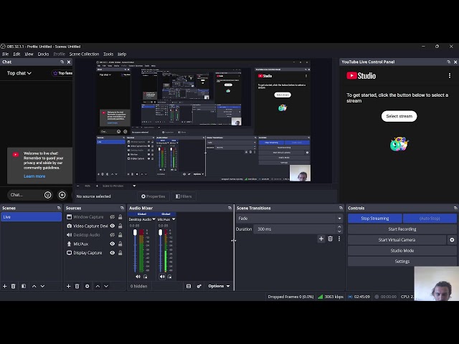
Task: Open the File menu
Action: coord(6,54)
